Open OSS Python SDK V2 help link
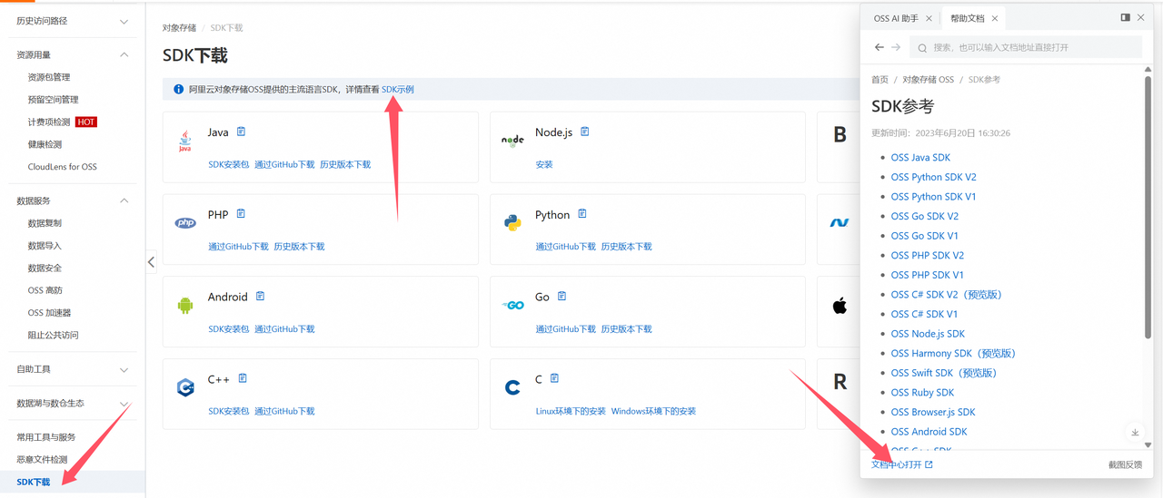 pyautogui.click(x=933, y=177)
